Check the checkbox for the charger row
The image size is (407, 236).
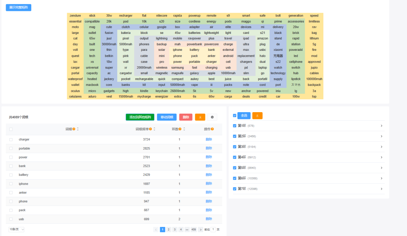point(11,140)
